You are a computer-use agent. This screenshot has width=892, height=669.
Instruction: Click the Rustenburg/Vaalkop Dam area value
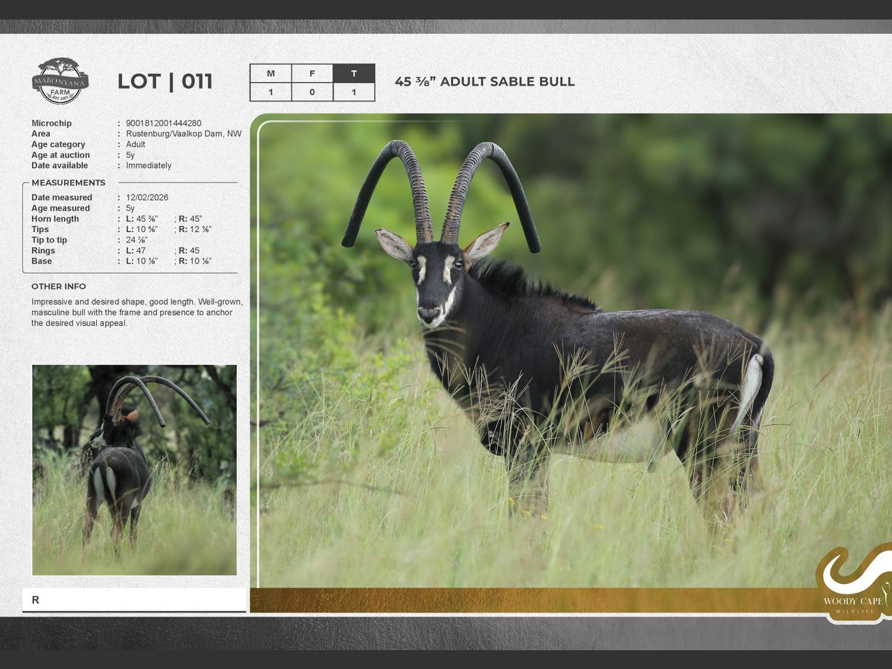pos(184,134)
